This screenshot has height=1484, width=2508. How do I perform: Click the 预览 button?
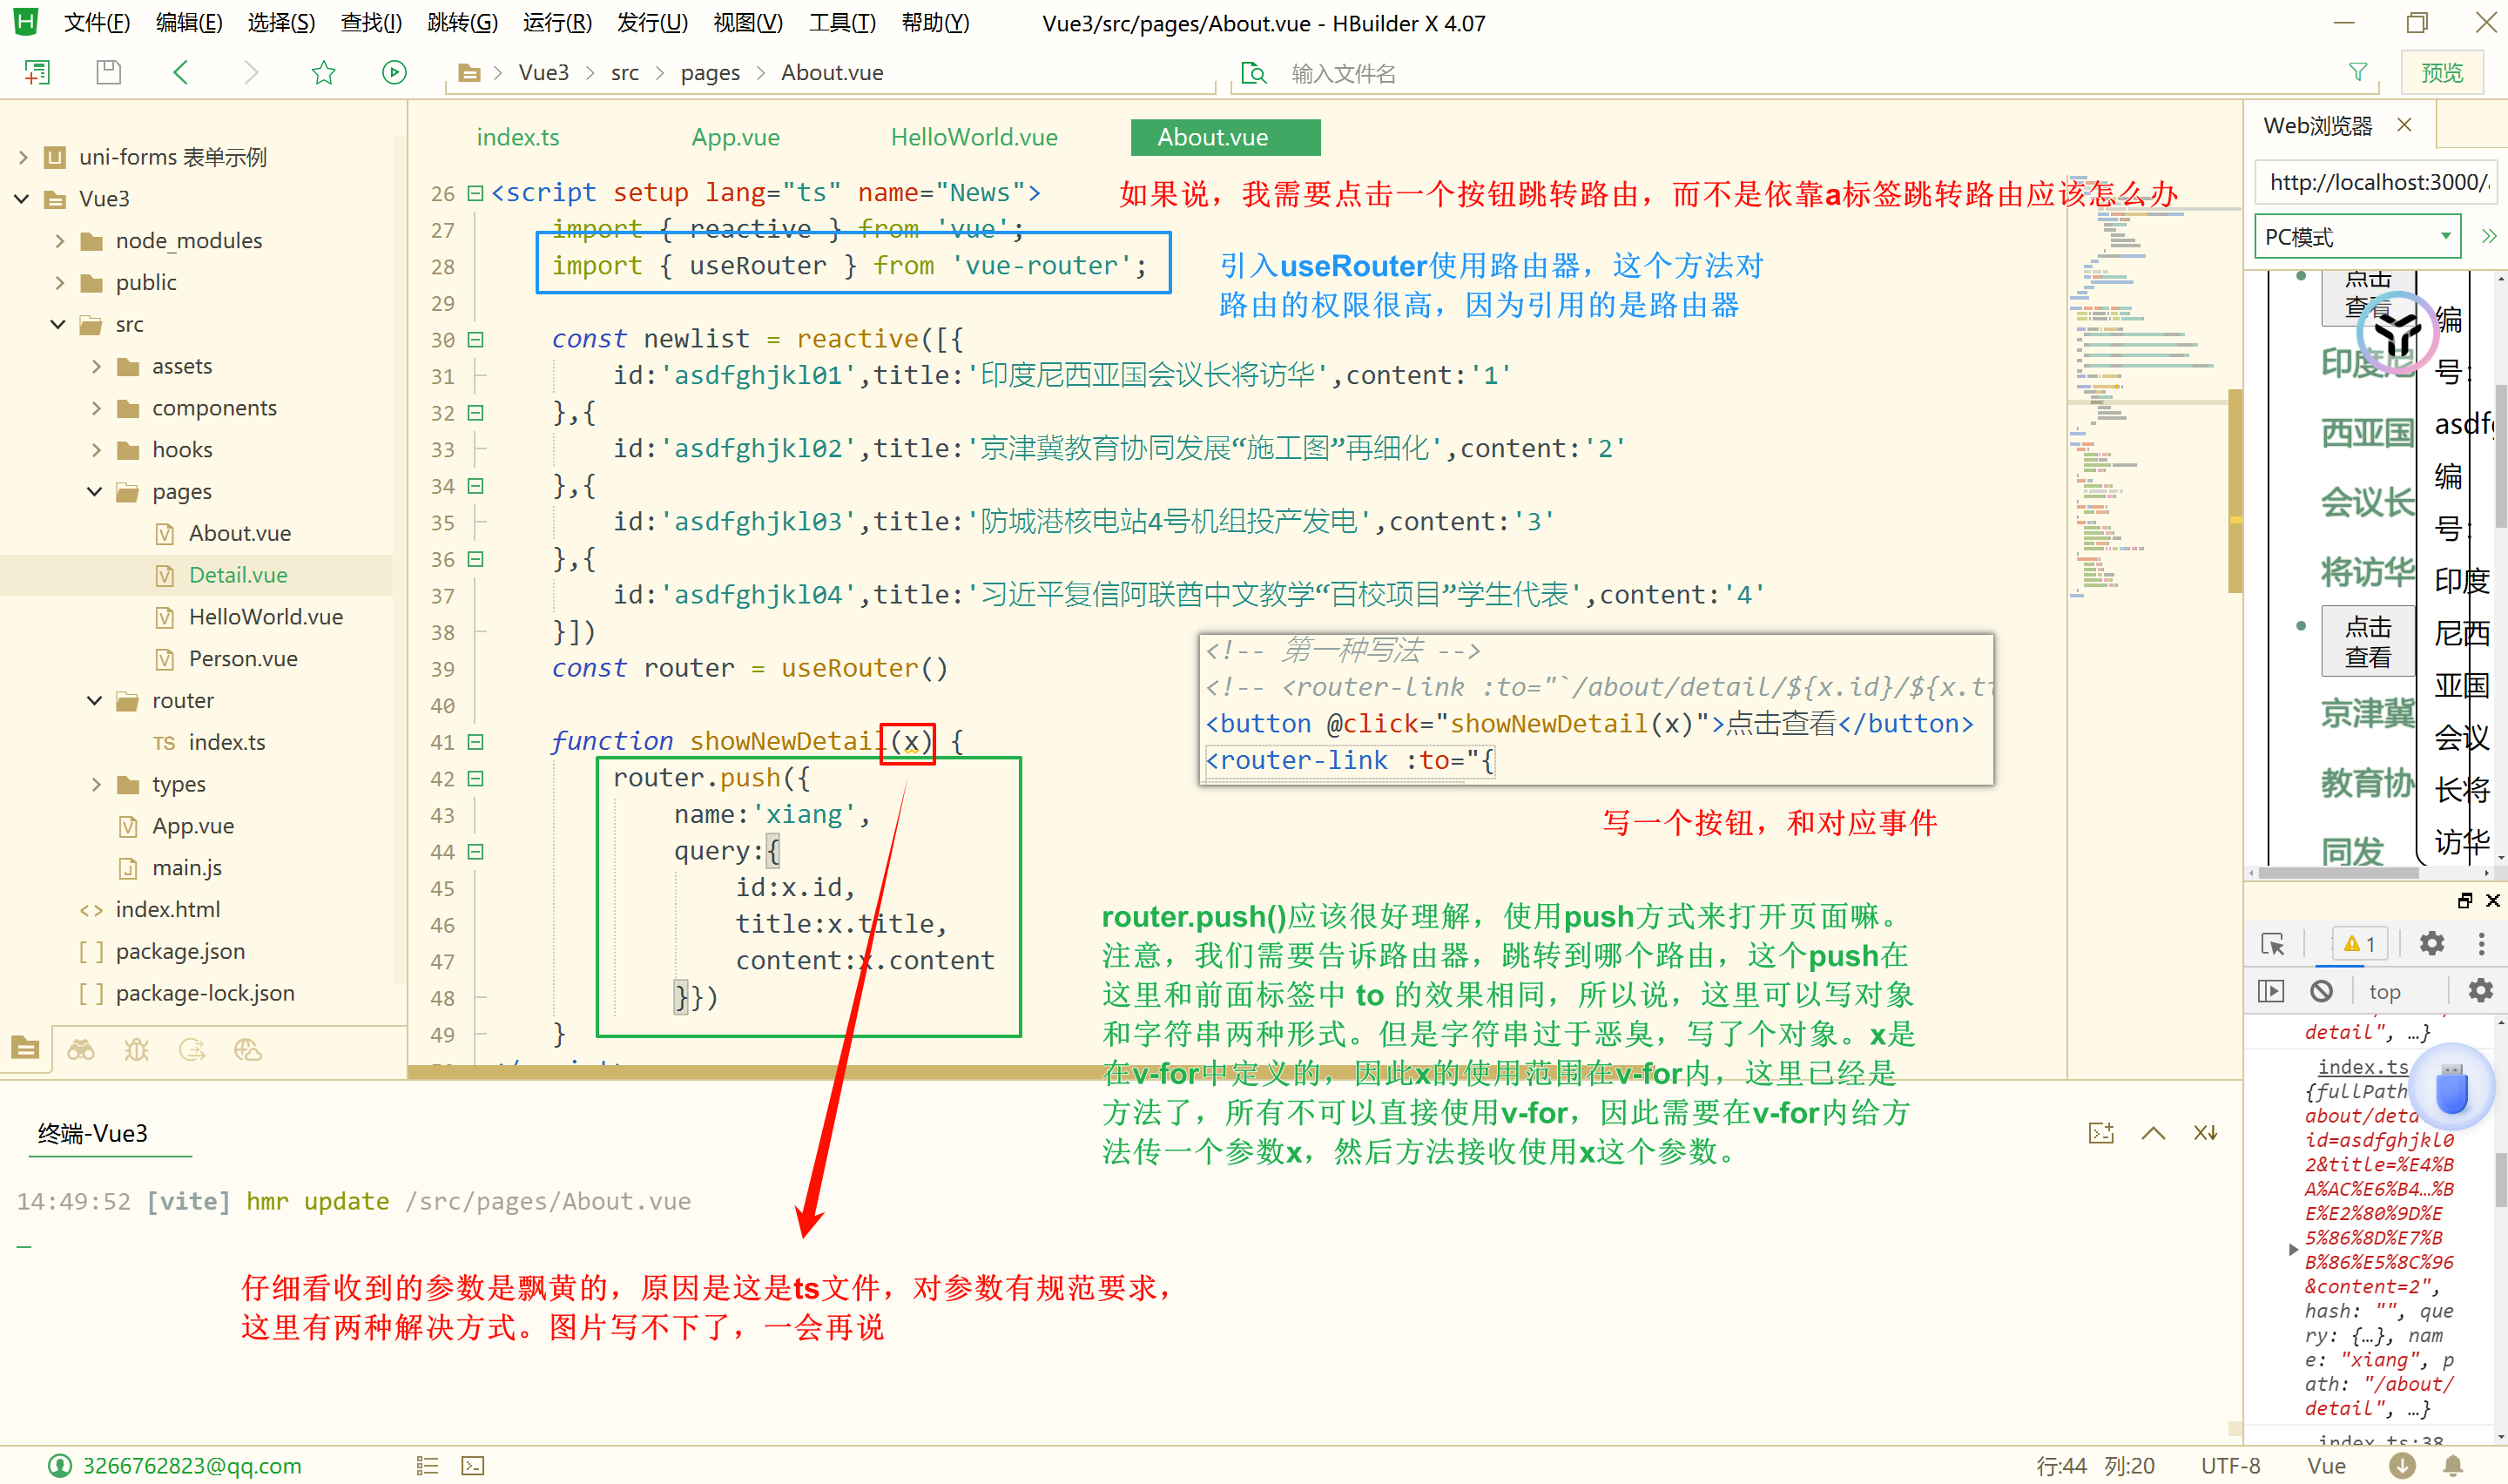2441,72
